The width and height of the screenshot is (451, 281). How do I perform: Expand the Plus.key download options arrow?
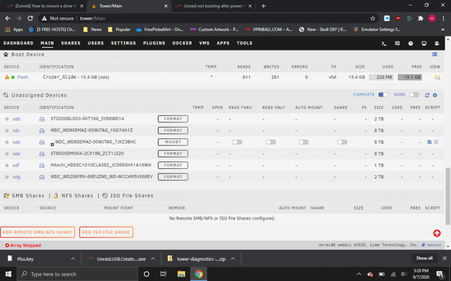[73, 259]
